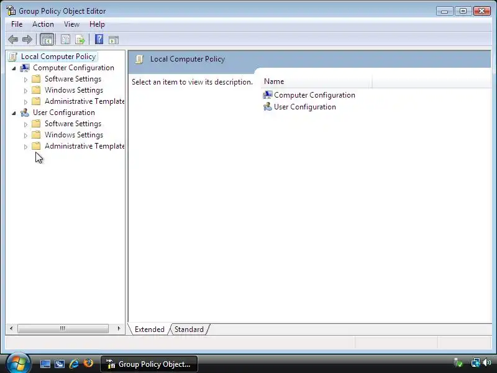Click the Computer Configuration icon in tree

[25, 68]
